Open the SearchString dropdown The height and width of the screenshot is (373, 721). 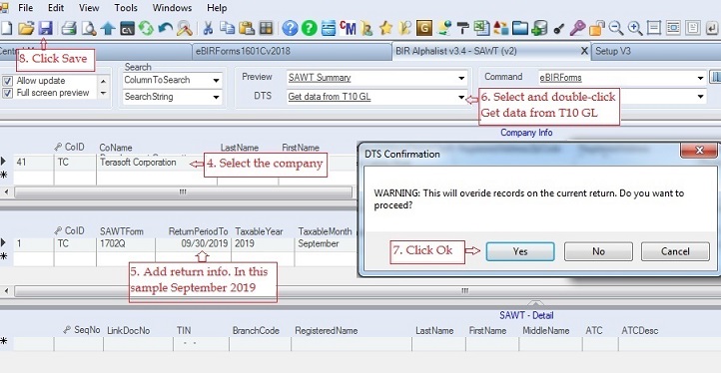[x=216, y=97]
